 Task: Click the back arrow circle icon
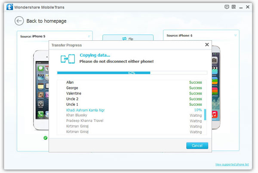pos(19,21)
